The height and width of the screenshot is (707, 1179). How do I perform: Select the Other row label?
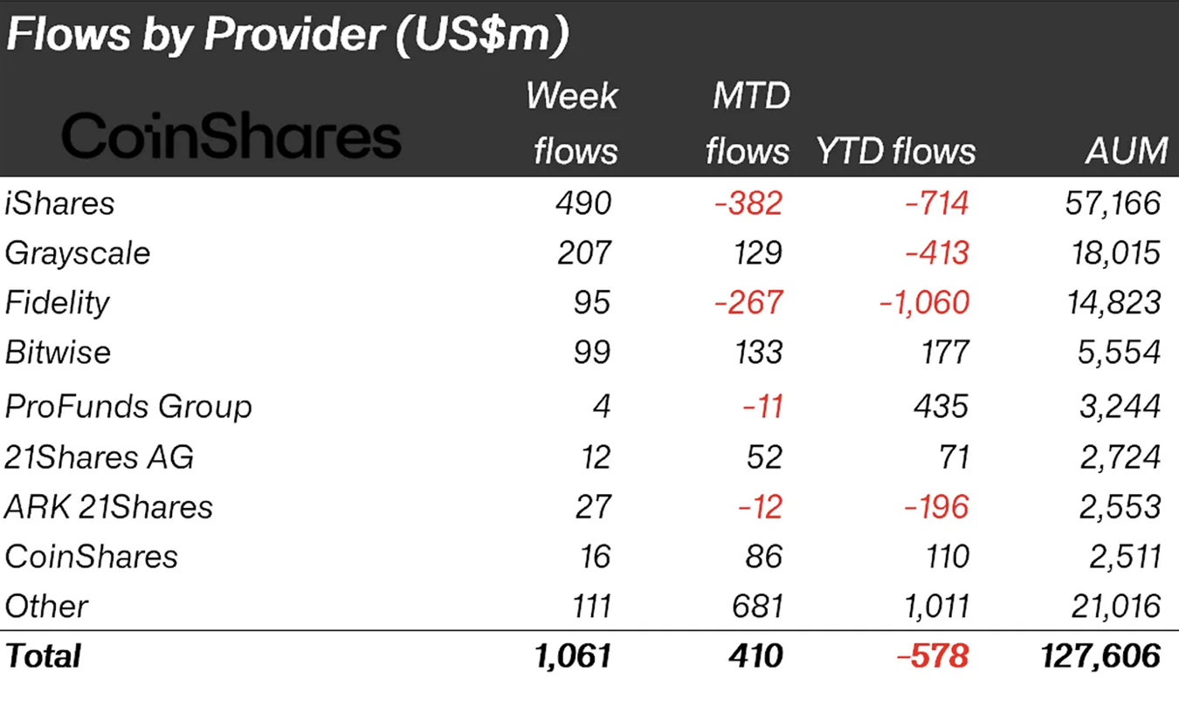(x=46, y=607)
